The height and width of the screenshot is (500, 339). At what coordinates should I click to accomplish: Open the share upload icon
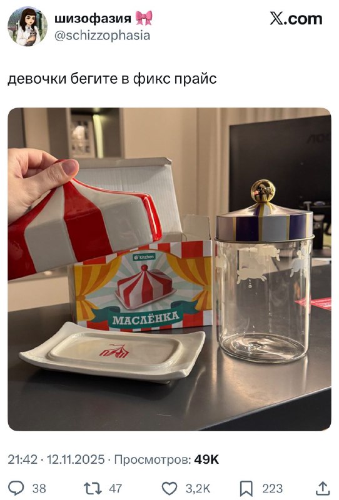(x=323, y=488)
